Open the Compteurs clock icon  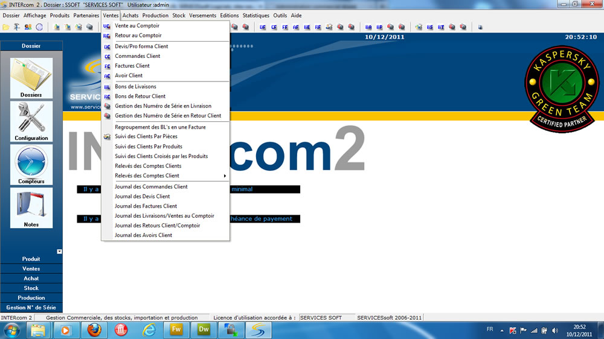(31, 165)
